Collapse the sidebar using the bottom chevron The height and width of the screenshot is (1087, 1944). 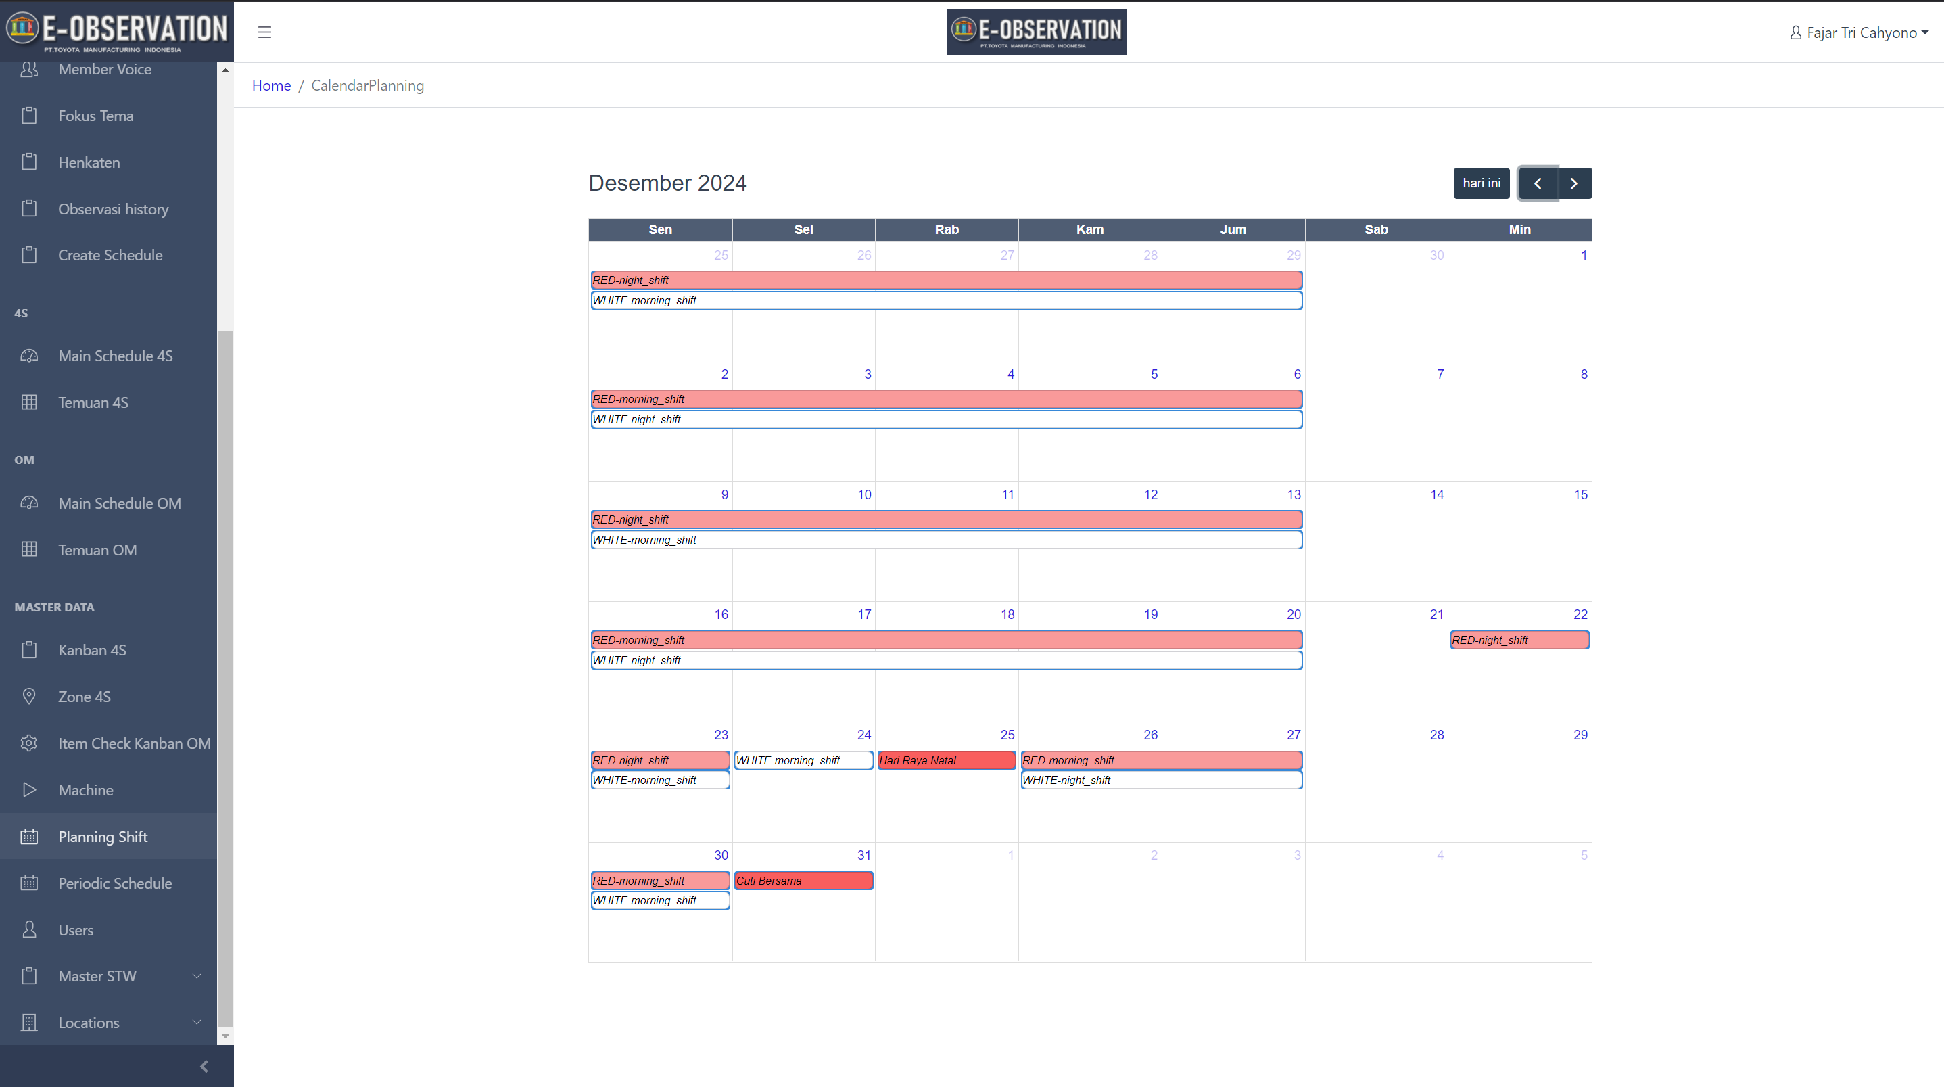click(x=204, y=1067)
